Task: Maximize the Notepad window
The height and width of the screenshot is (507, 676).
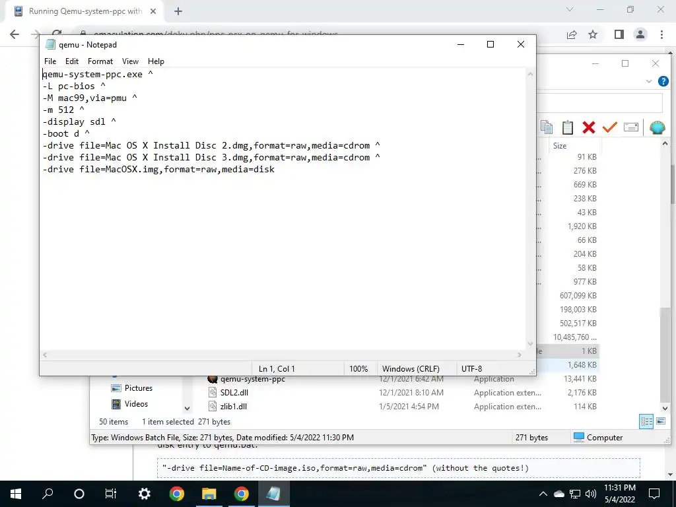Action: coord(490,44)
